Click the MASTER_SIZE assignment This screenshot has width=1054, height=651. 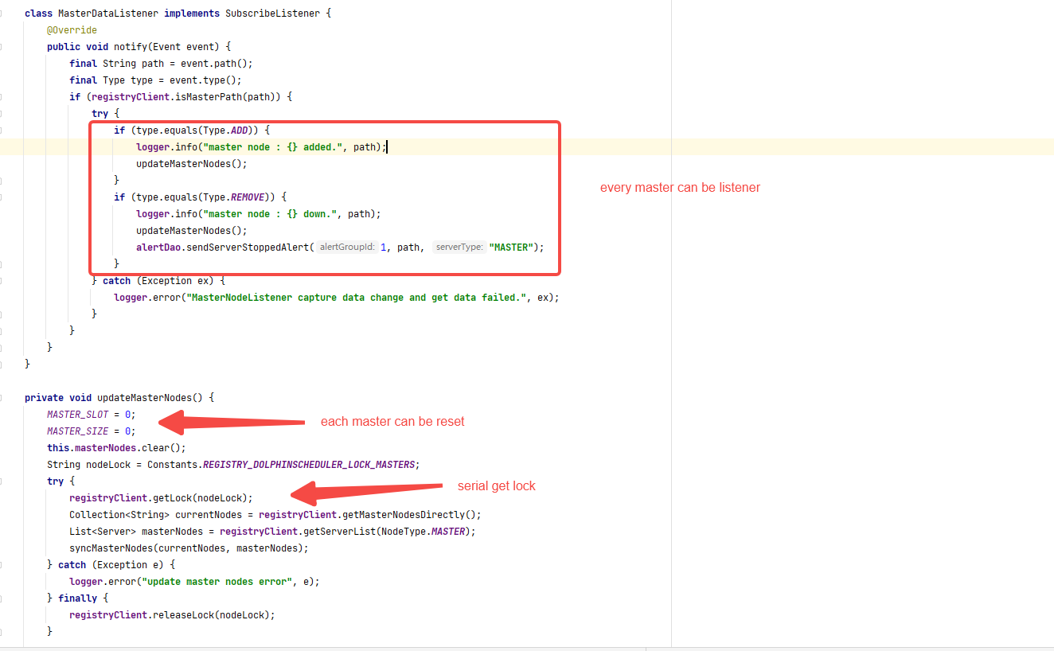(x=92, y=431)
